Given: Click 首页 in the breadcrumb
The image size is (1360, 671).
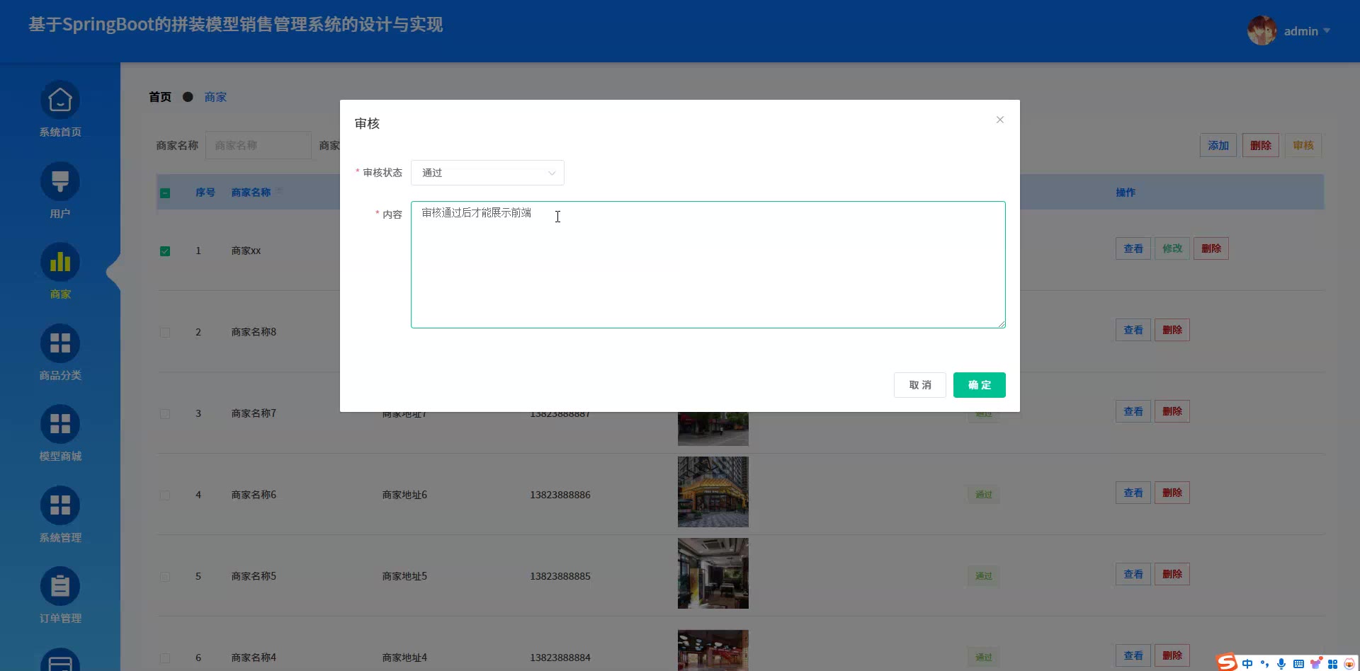Looking at the screenshot, I should click(160, 97).
